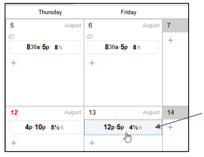
Task: Click the Friday column header
Action: 129,12
